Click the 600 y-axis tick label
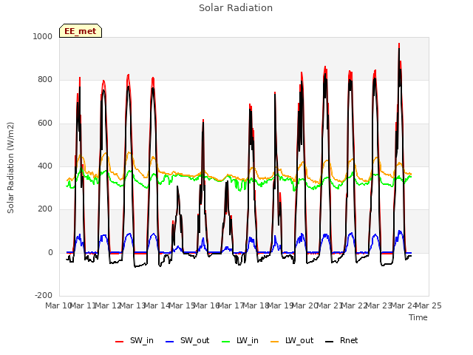The width and height of the screenshot is (473, 355). tap(45, 124)
